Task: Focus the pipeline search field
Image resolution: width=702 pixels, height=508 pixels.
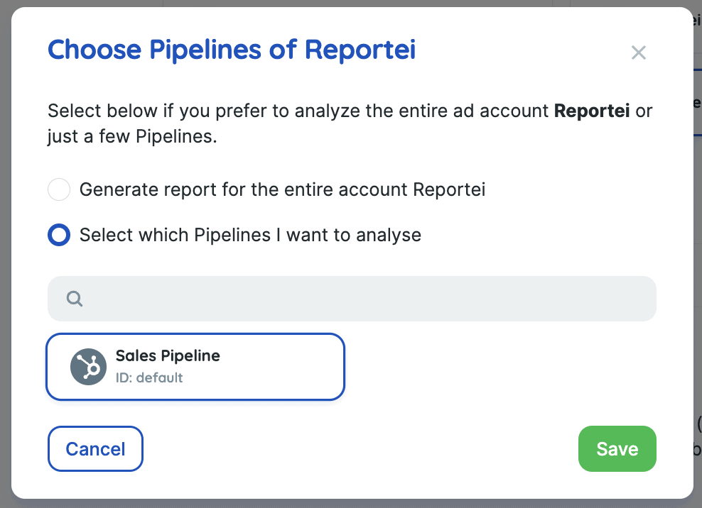Action: click(352, 298)
